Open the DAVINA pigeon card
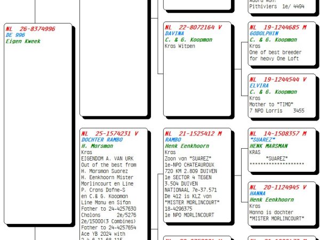This screenshot has width=320, height=240. tap(197, 69)
